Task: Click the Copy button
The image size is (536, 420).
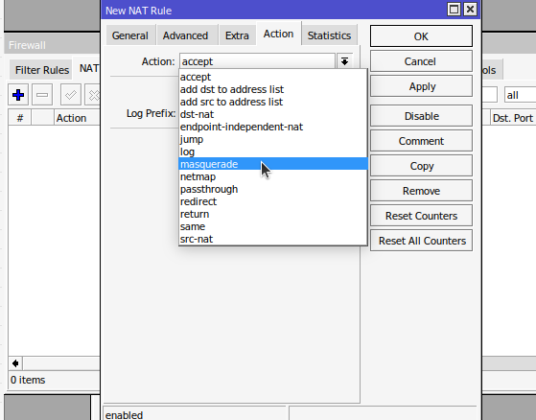Action: coord(421,166)
